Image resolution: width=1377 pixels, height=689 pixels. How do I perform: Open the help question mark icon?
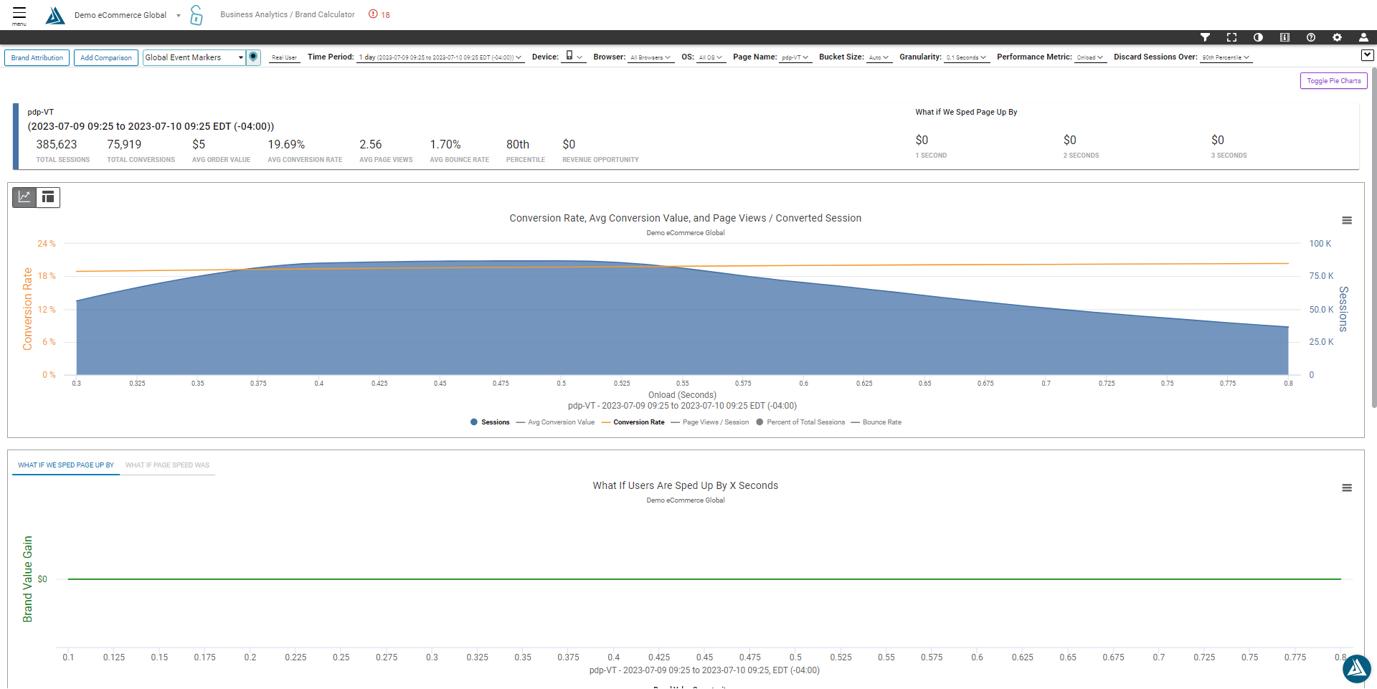[1311, 37]
